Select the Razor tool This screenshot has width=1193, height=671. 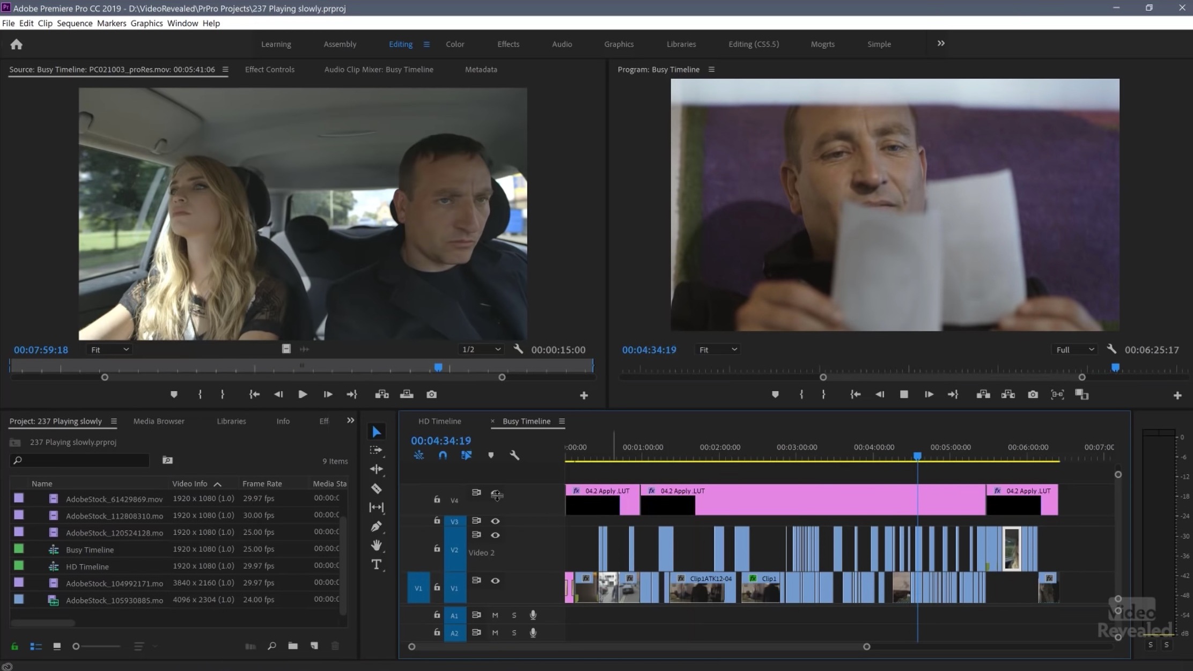[x=376, y=488]
